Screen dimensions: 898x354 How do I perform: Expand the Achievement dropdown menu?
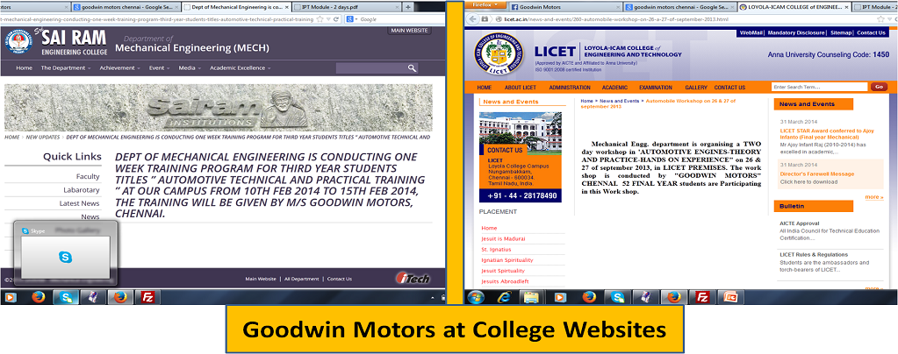click(119, 68)
